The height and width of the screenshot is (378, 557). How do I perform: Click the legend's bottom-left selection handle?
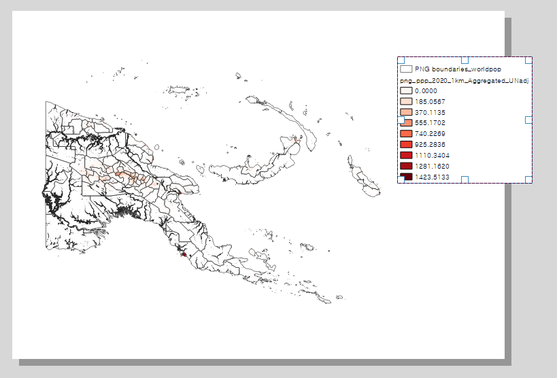401,179
